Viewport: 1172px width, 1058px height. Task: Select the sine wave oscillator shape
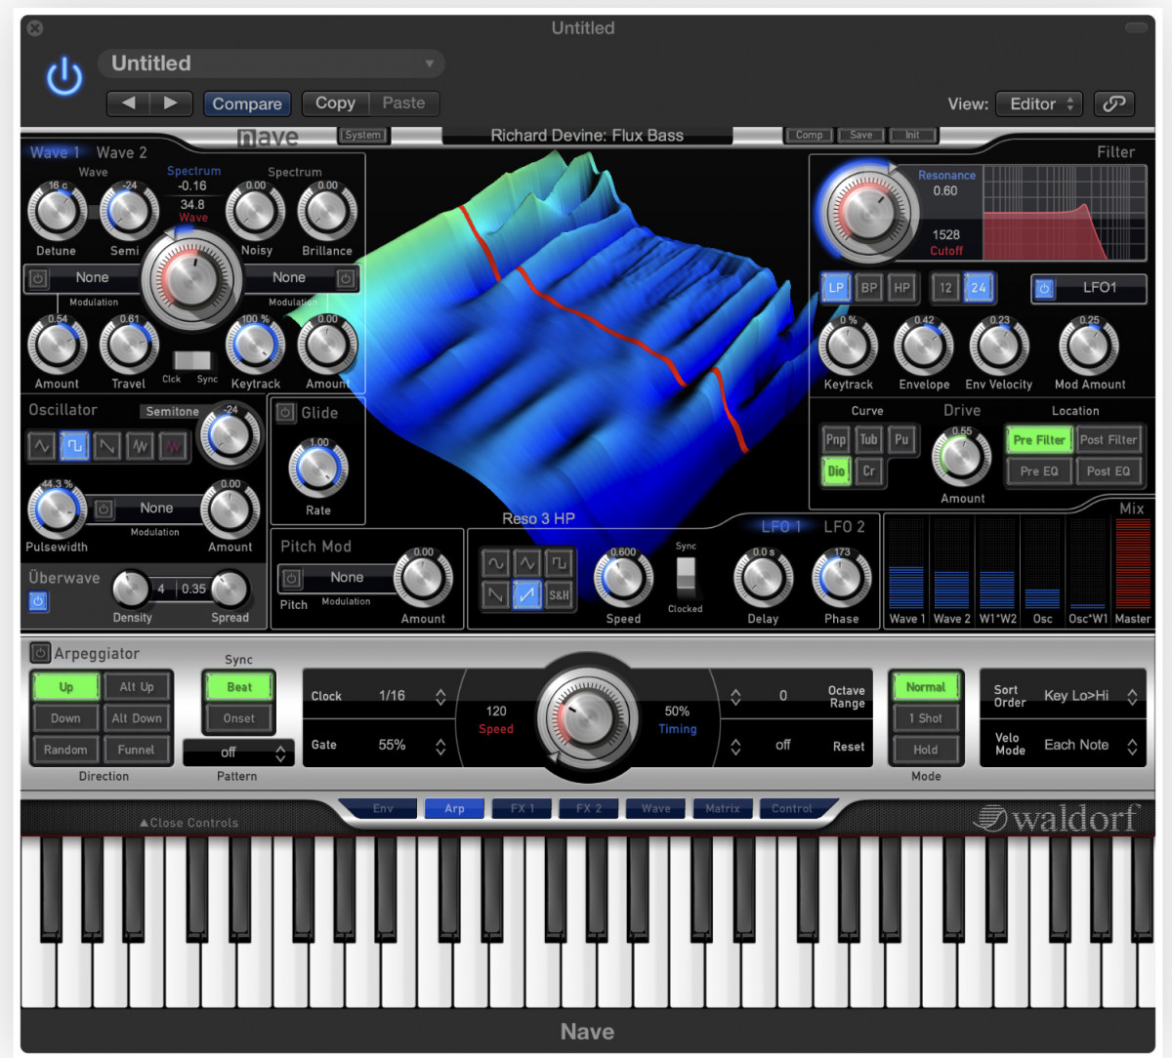point(41,446)
